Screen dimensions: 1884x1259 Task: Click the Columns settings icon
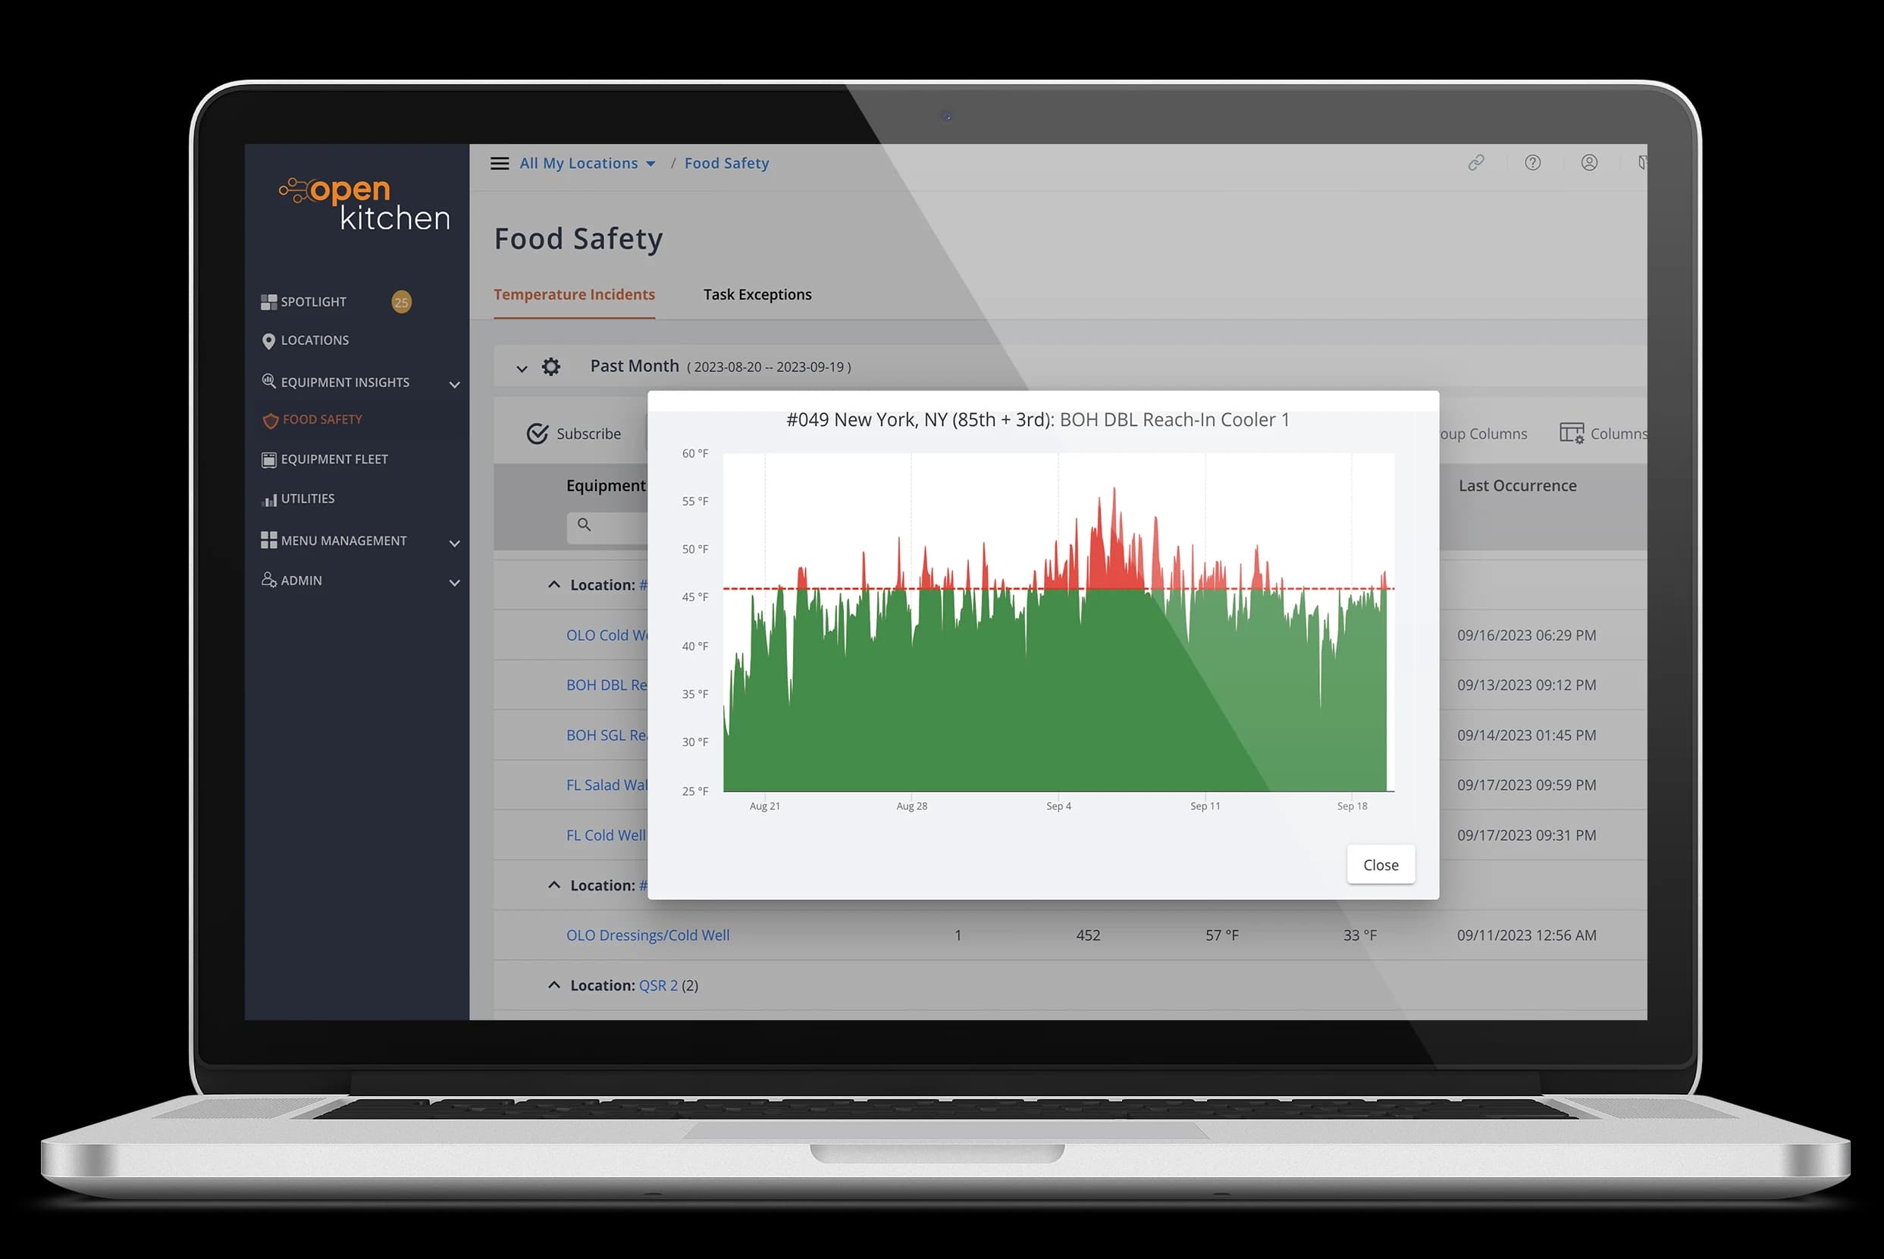click(1572, 434)
